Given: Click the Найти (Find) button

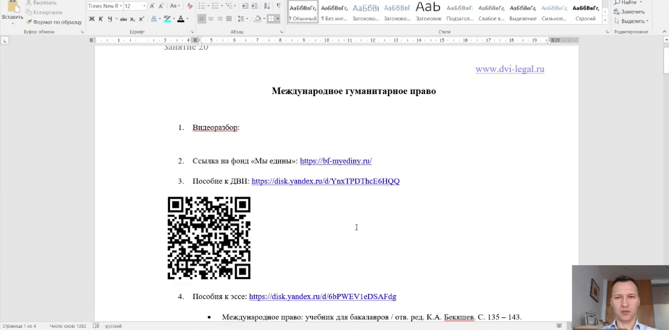Looking at the screenshot, I should 627,2.
